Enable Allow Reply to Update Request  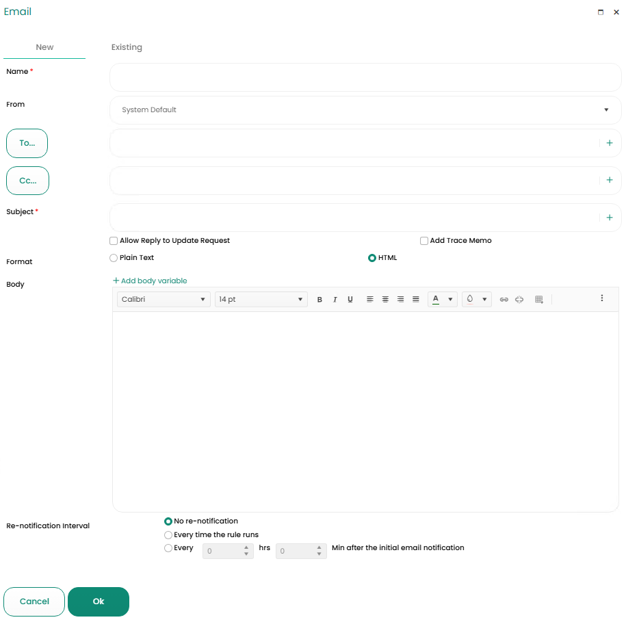114,241
